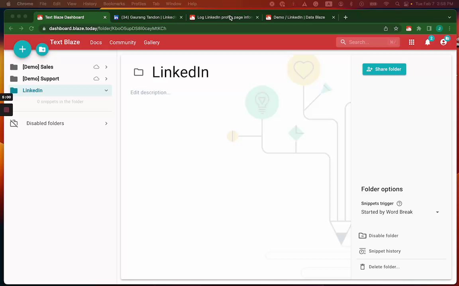The height and width of the screenshot is (286, 459).
Task: Click the cloud icon beside [Demo] Sales
Action: point(96,67)
